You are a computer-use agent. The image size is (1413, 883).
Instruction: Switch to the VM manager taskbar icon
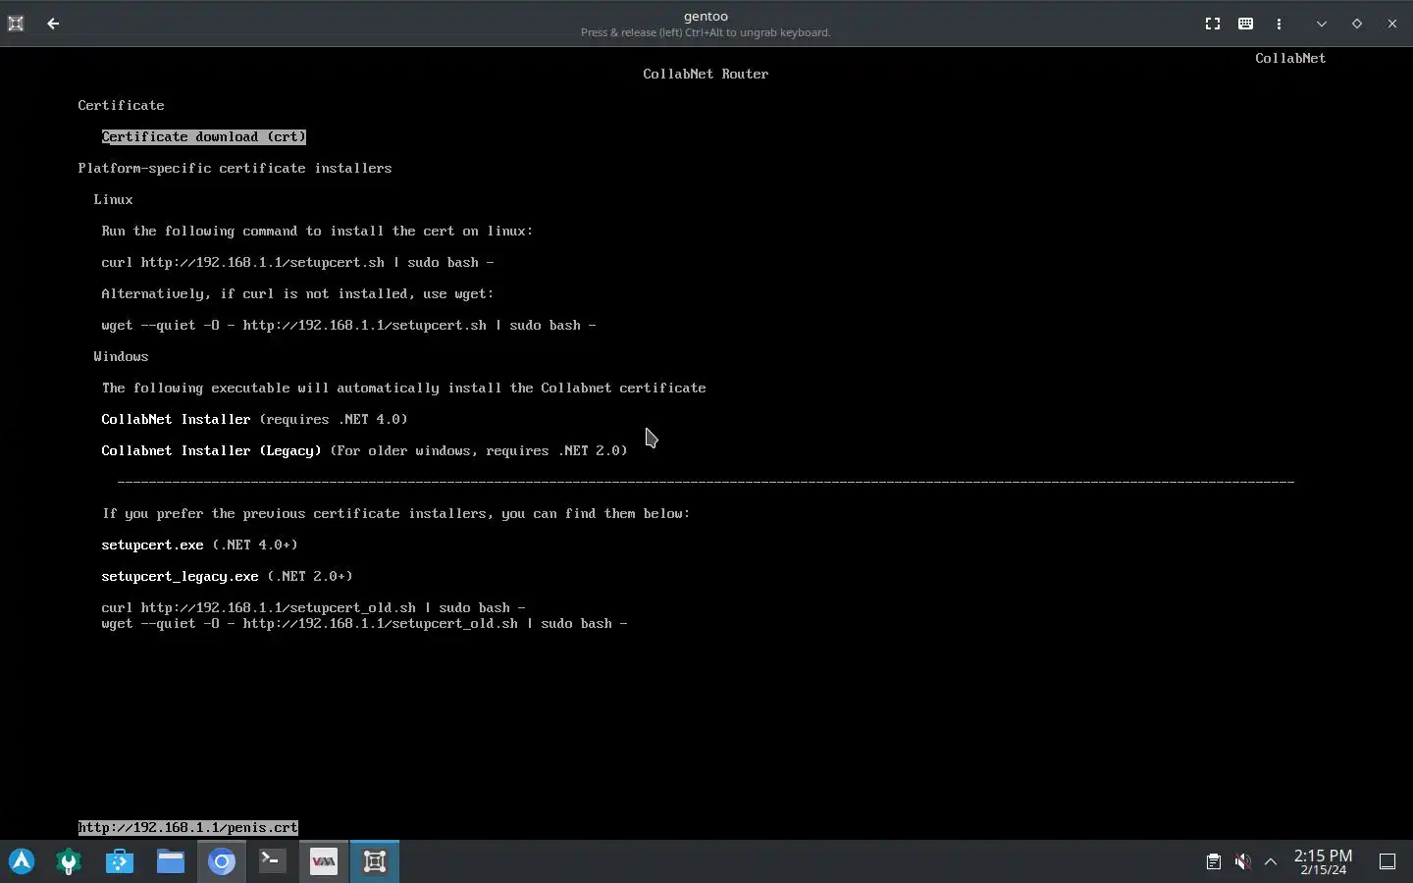[324, 861]
